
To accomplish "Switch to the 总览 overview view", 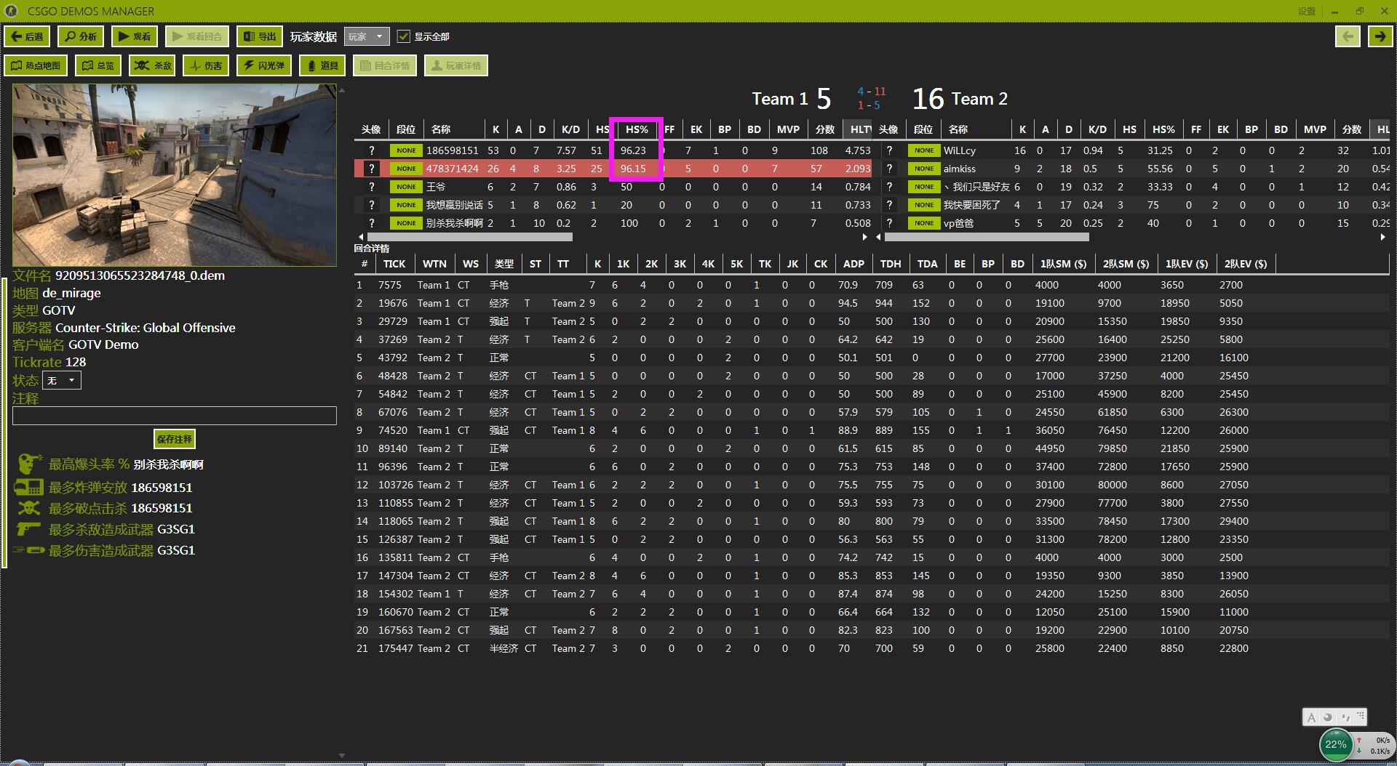I will [x=98, y=65].
